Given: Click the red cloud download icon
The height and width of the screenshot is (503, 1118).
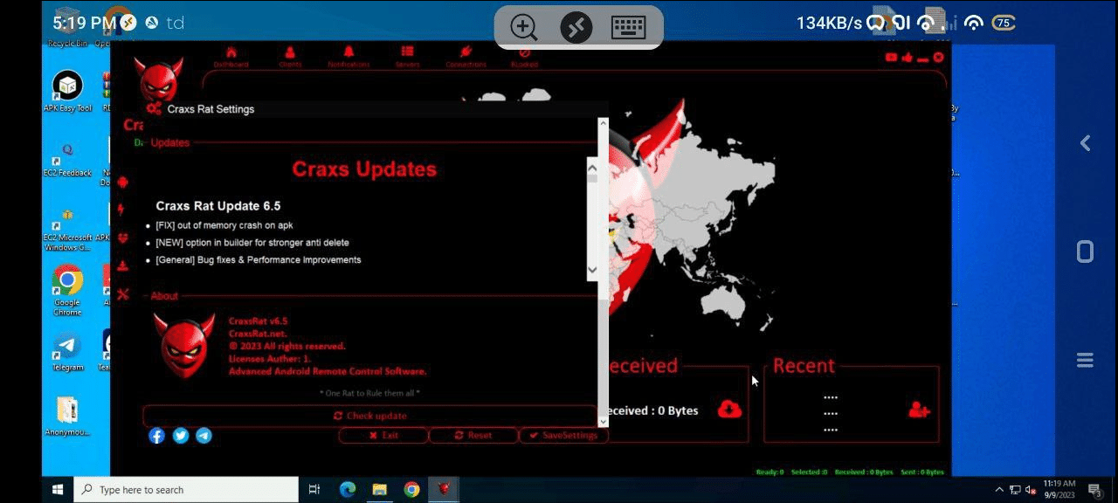Looking at the screenshot, I should pyautogui.click(x=729, y=409).
